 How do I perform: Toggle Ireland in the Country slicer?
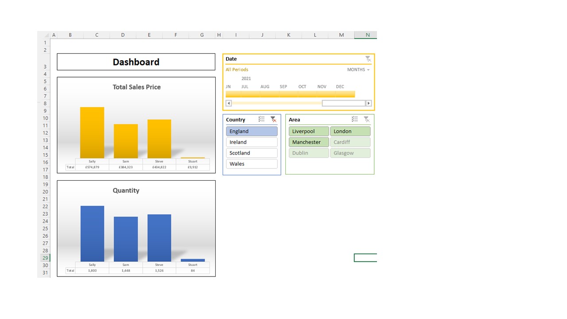coord(252,142)
